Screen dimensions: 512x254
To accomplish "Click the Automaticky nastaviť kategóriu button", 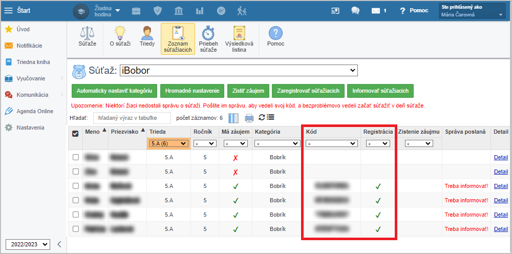I will (114, 91).
